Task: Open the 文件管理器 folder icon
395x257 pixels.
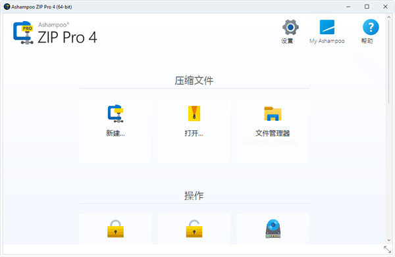Action: point(273,114)
